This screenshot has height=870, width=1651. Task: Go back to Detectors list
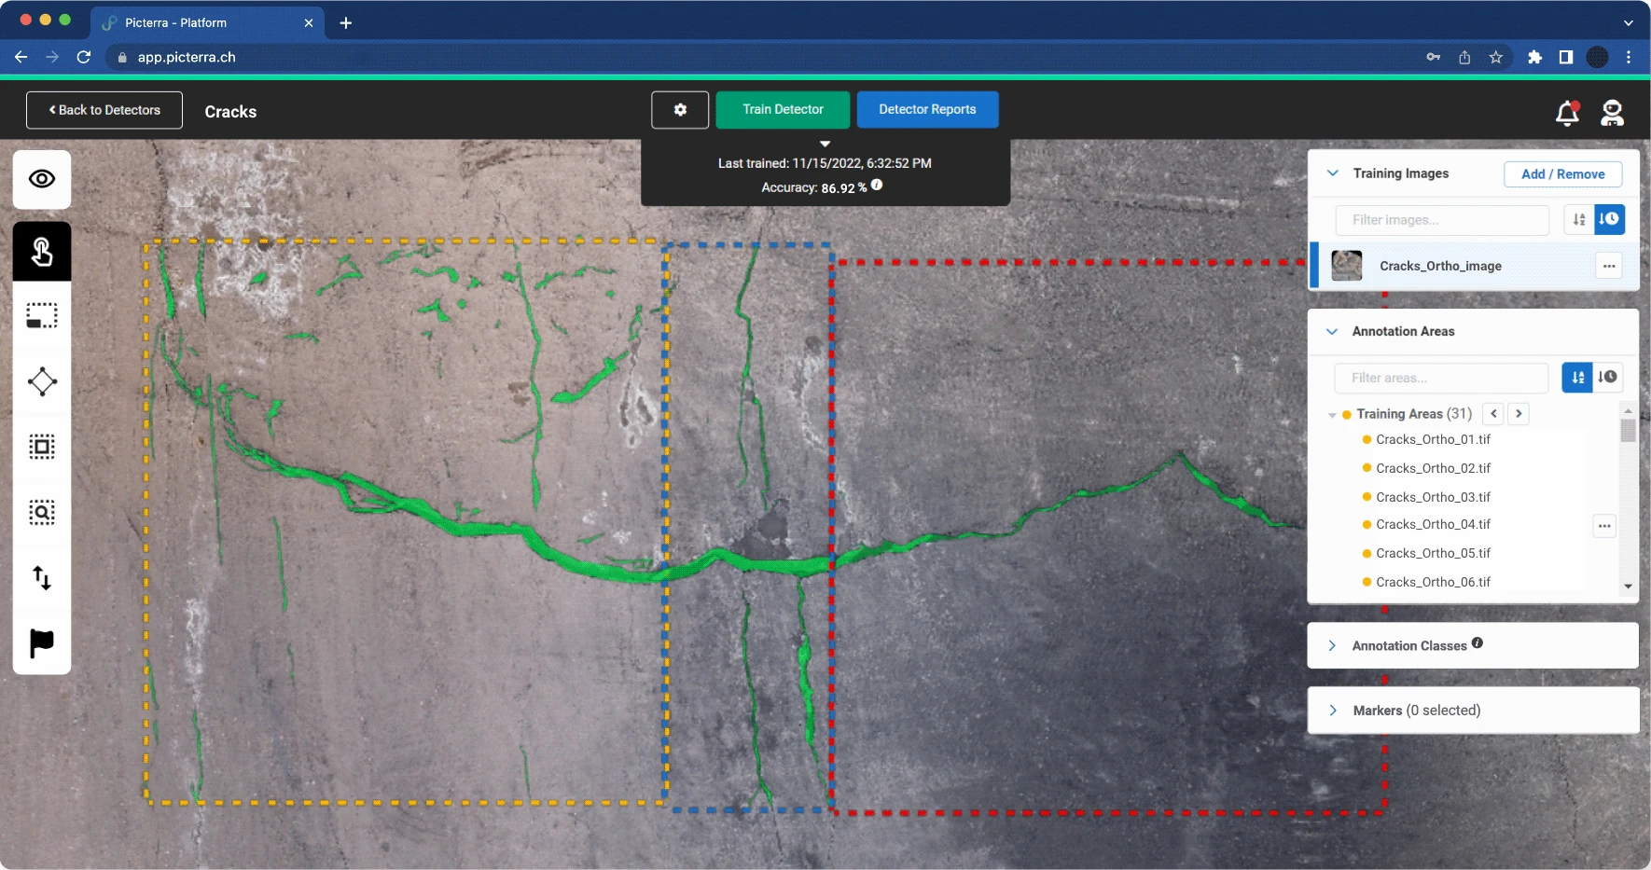104,110
